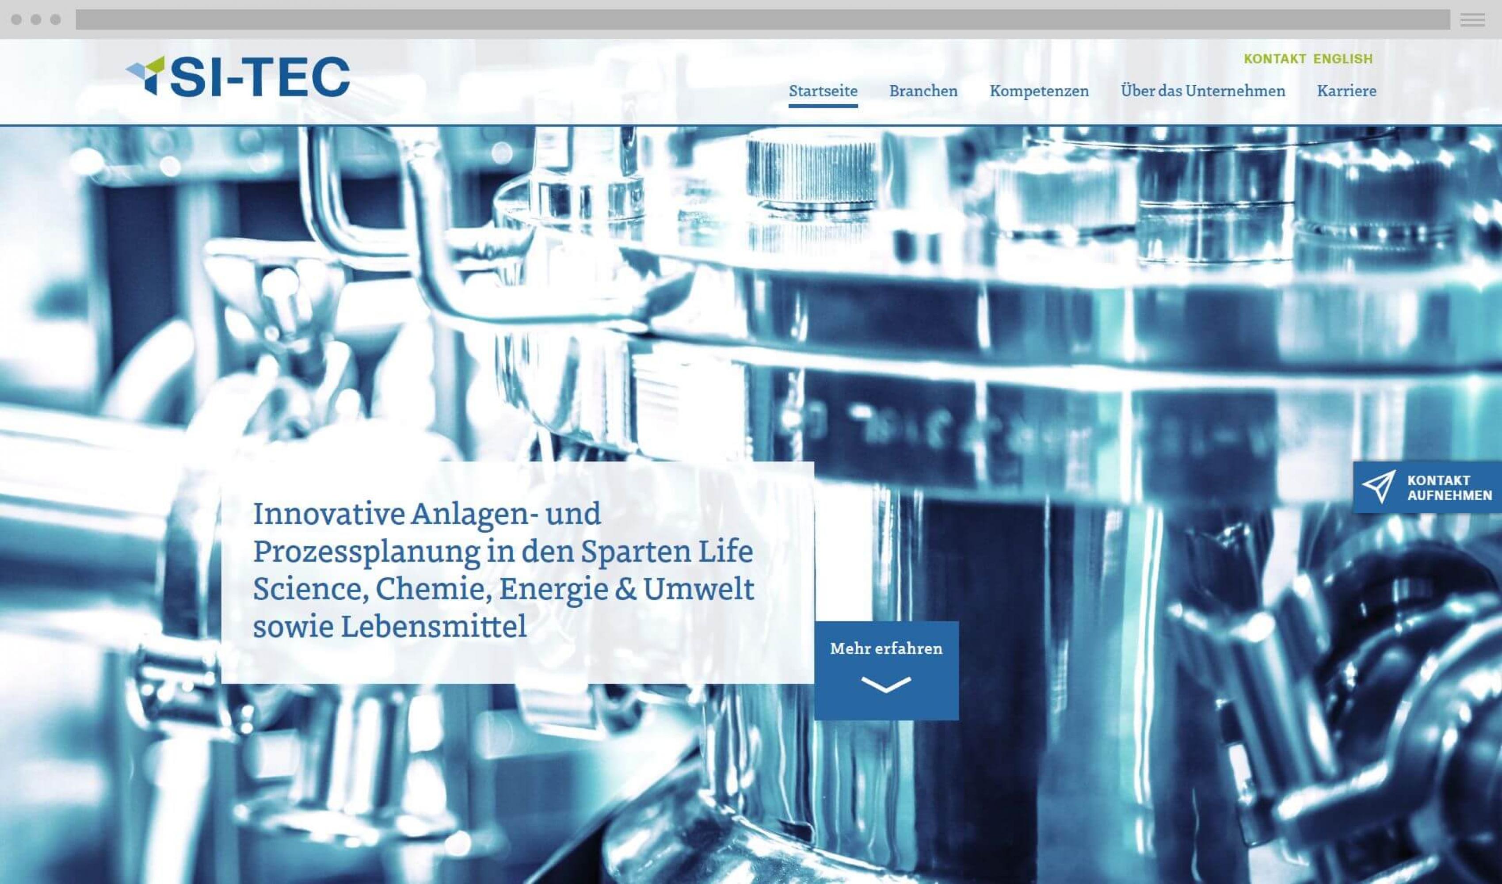1502x884 pixels.
Task: Click the paper plane contact icon
Action: (x=1379, y=486)
